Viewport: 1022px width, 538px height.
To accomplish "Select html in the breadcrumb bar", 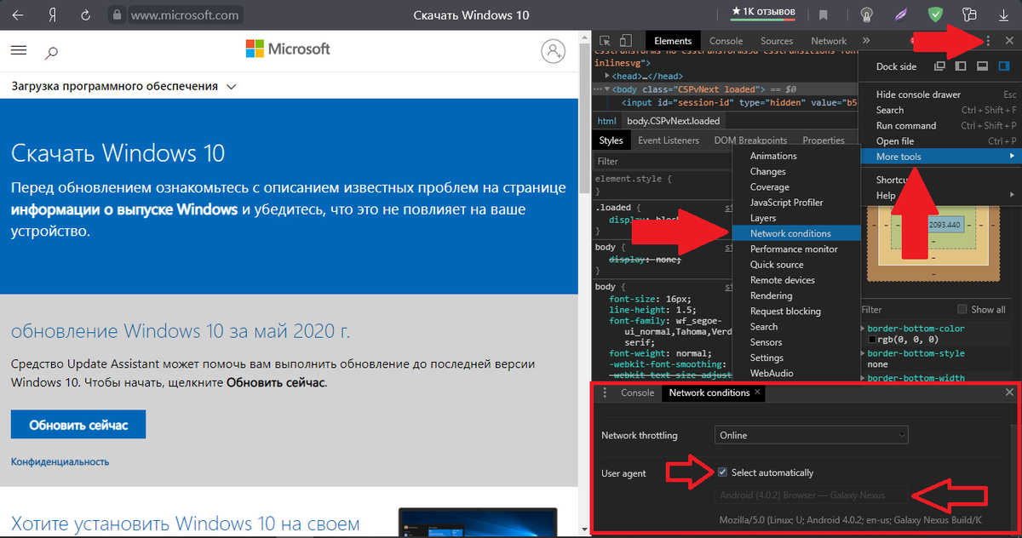I will 606,121.
